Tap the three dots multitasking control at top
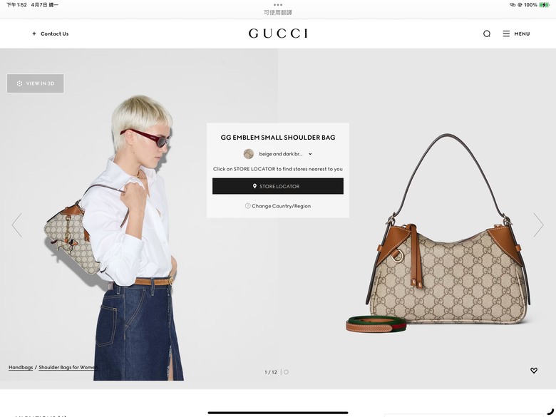The image size is (556, 417). [x=278, y=5]
